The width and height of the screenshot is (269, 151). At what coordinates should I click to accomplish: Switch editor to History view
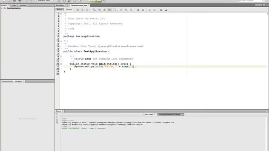pos(69,10)
